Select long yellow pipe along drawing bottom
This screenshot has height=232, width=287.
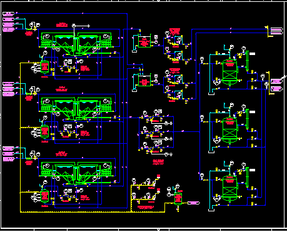coord(93,212)
